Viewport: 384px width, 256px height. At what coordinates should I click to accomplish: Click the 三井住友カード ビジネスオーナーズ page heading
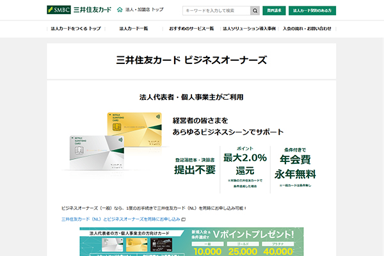click(191, 60)
